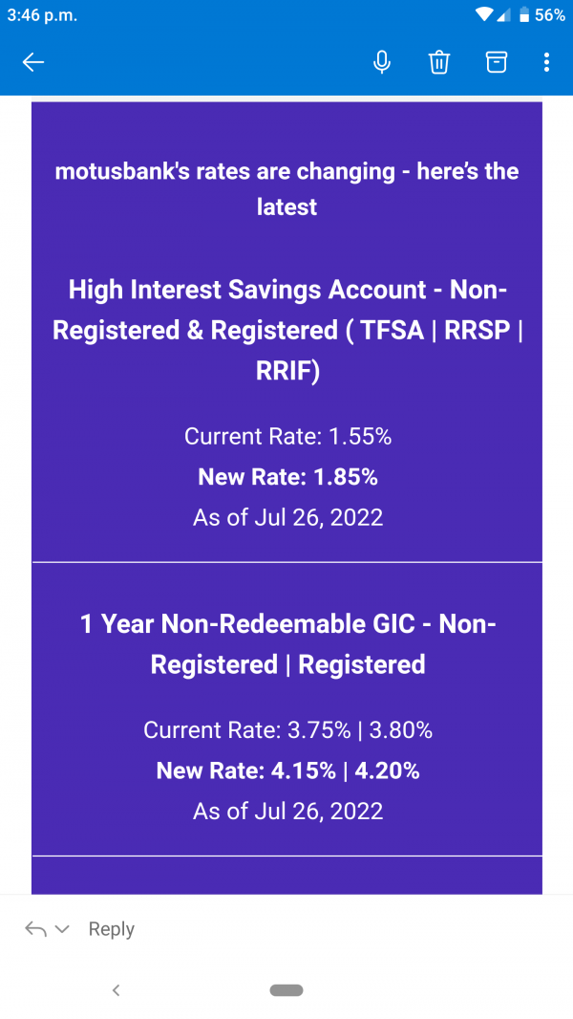Tap the back arrow to leave email

coord(33,63)
